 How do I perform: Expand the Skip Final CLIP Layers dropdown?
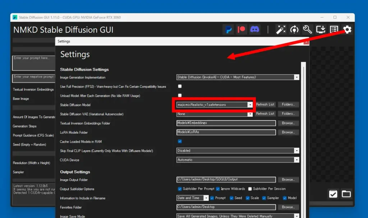pyautogui.click(x=238, y=151)
